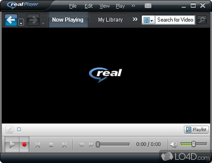Skip to the next clip
Screen dimensions: 212x163
(x=64, y=145)
